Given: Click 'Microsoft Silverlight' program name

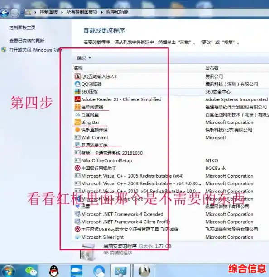Looking at the screenshot, I should coord(102,237).
